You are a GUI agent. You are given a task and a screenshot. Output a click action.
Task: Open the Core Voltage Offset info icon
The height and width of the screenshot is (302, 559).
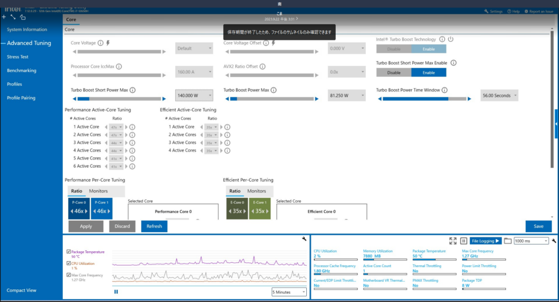coord(266,43)
